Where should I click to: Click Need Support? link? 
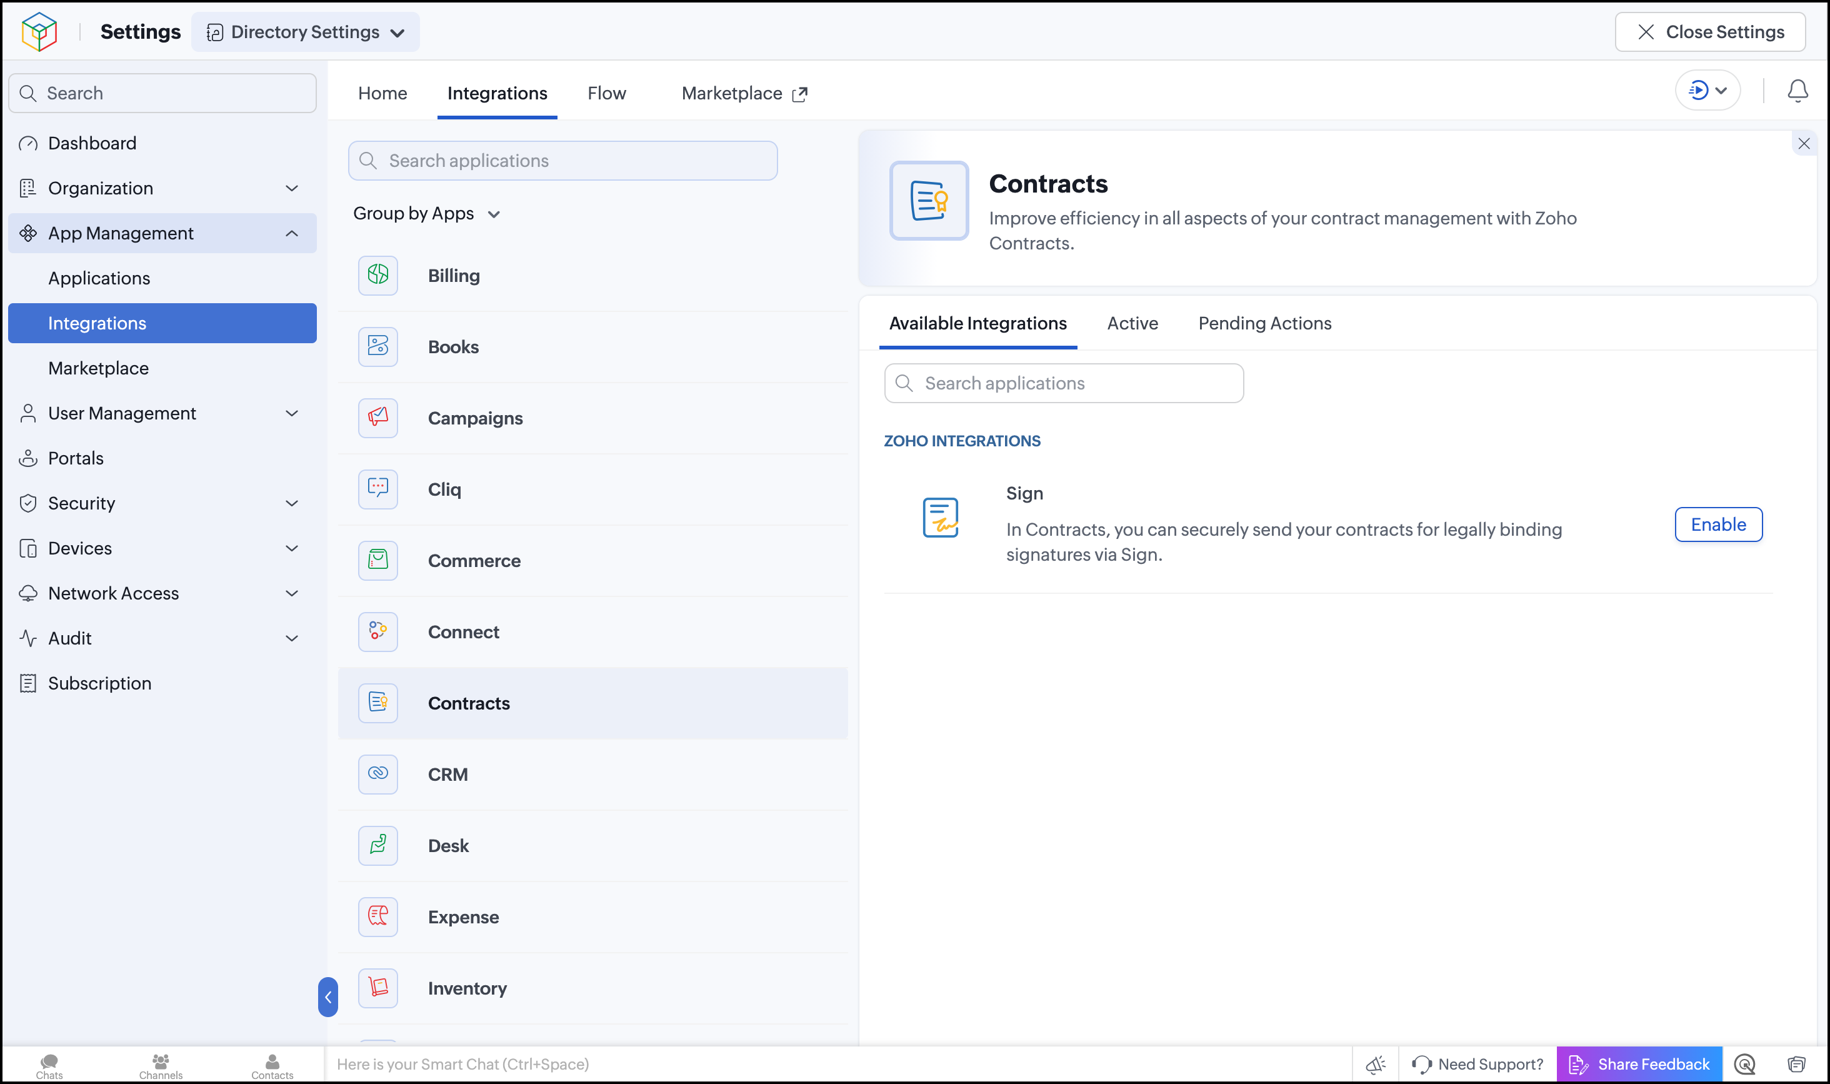click(1478, 1064)
